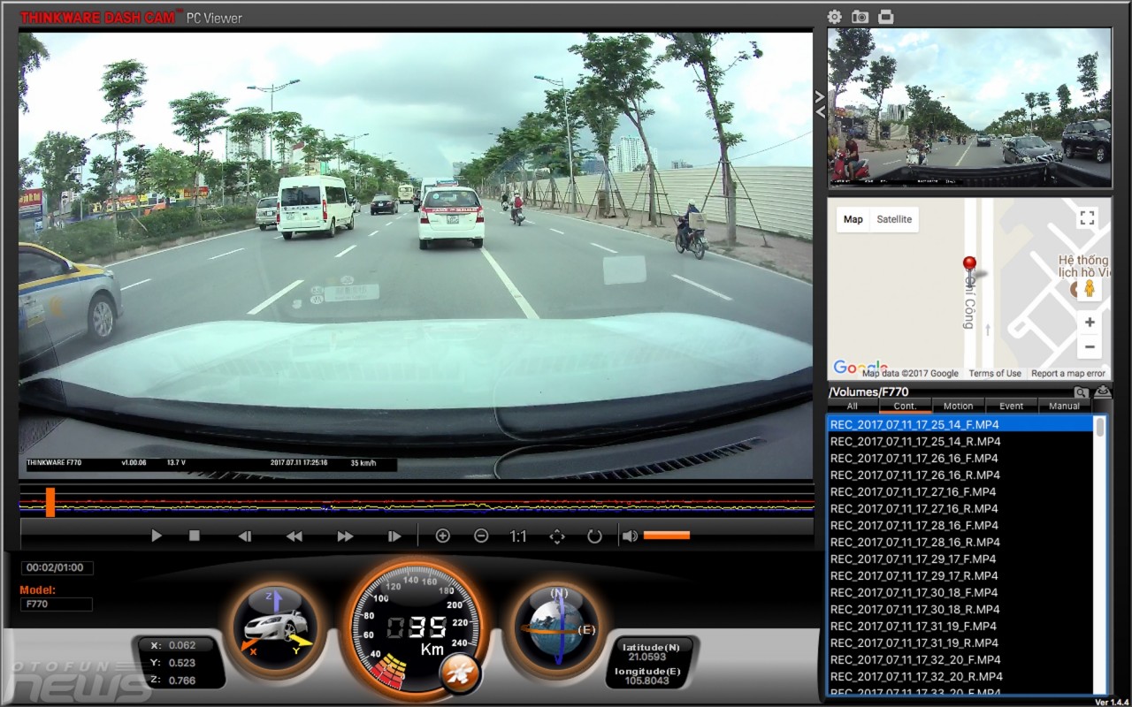This screenshot has height=707, width=1132.
Task: Select the Manual recordings tab
Action: 1065,407
